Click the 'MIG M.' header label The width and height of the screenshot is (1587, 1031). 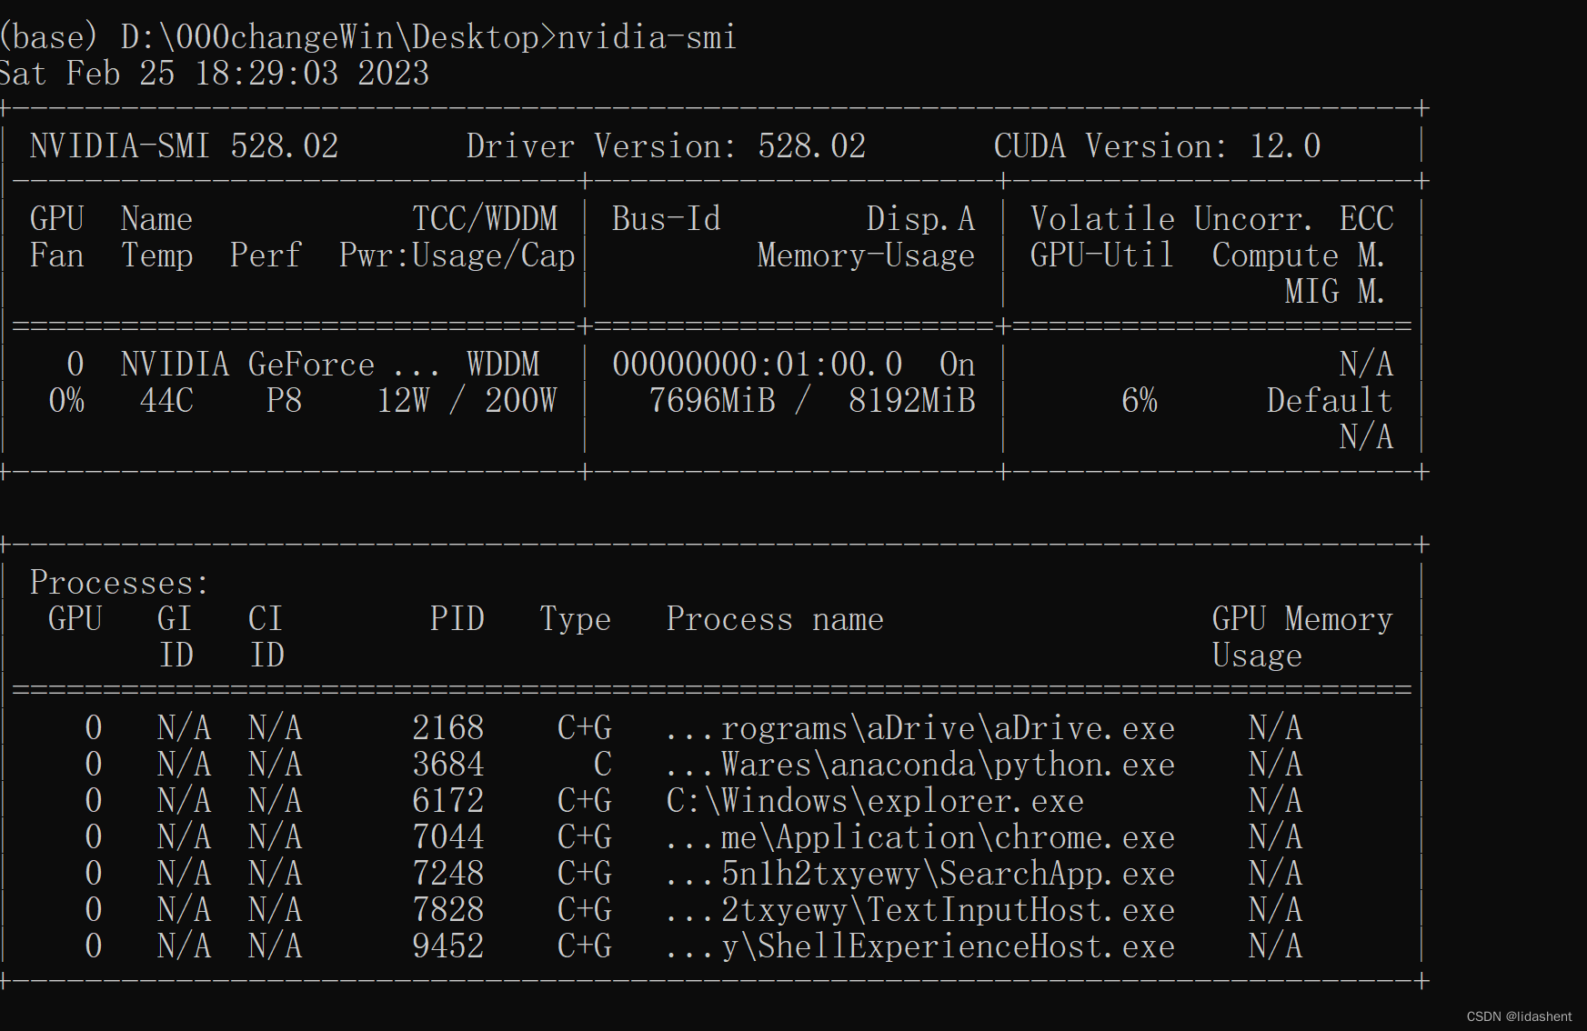pyautogui.click(x=1334, y=292)
